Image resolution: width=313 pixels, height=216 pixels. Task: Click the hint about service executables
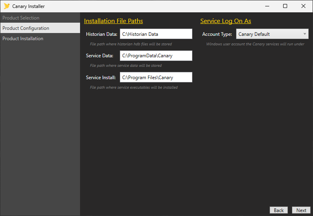click(134, 88)
